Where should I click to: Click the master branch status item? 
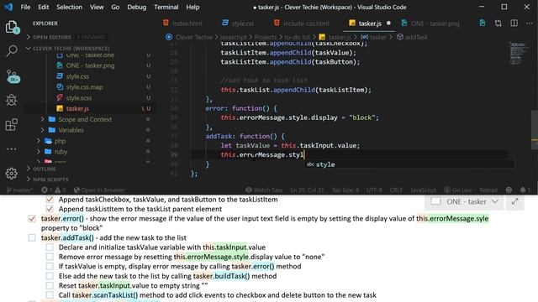click(x=19, y=190)
